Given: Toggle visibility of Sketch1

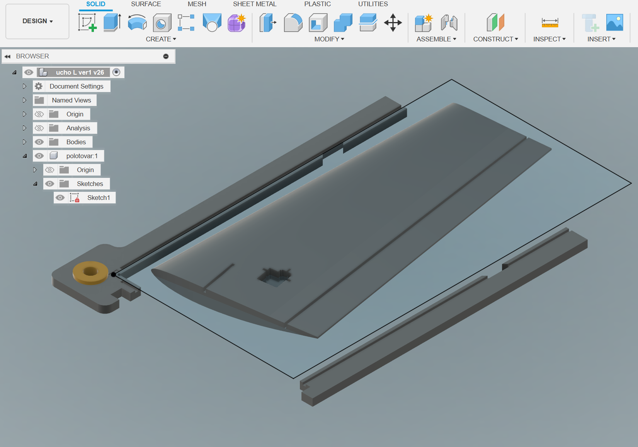Looking at the screenshot, I should coord(60,198).
